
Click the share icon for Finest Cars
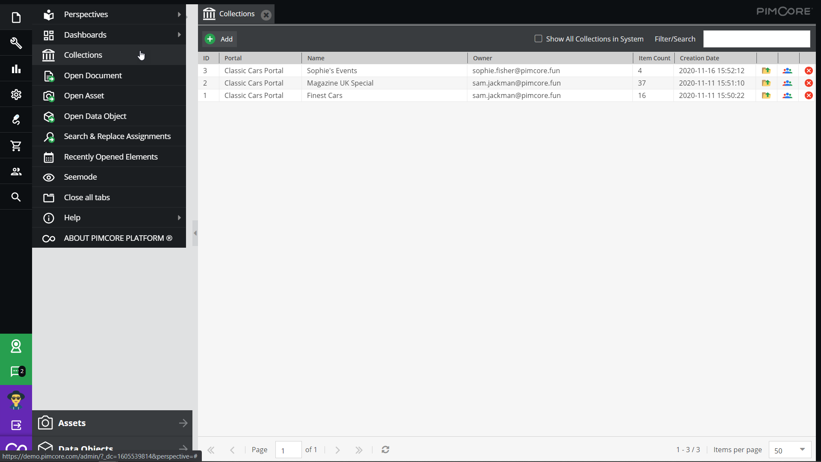[x=766, y=95]
